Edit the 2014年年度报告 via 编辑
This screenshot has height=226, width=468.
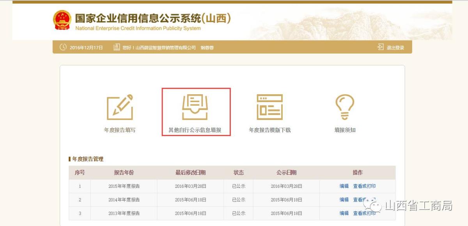[344, 200]
